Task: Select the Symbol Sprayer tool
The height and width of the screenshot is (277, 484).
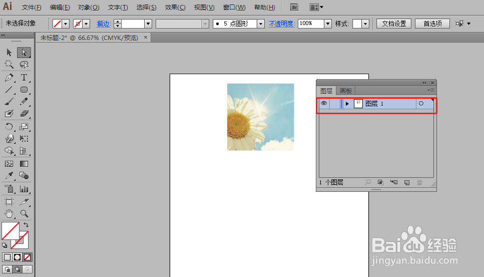Action: [9, 189]
